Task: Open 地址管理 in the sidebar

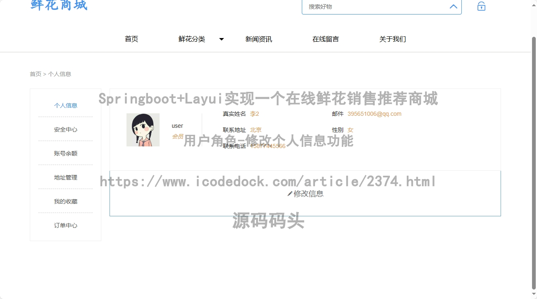Action: 65,177
